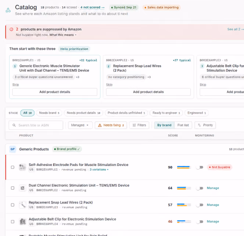Screen dimensions: 244x236
Task: Switch to By brand view
Action: pyautogui.click(x=164, y=125)
